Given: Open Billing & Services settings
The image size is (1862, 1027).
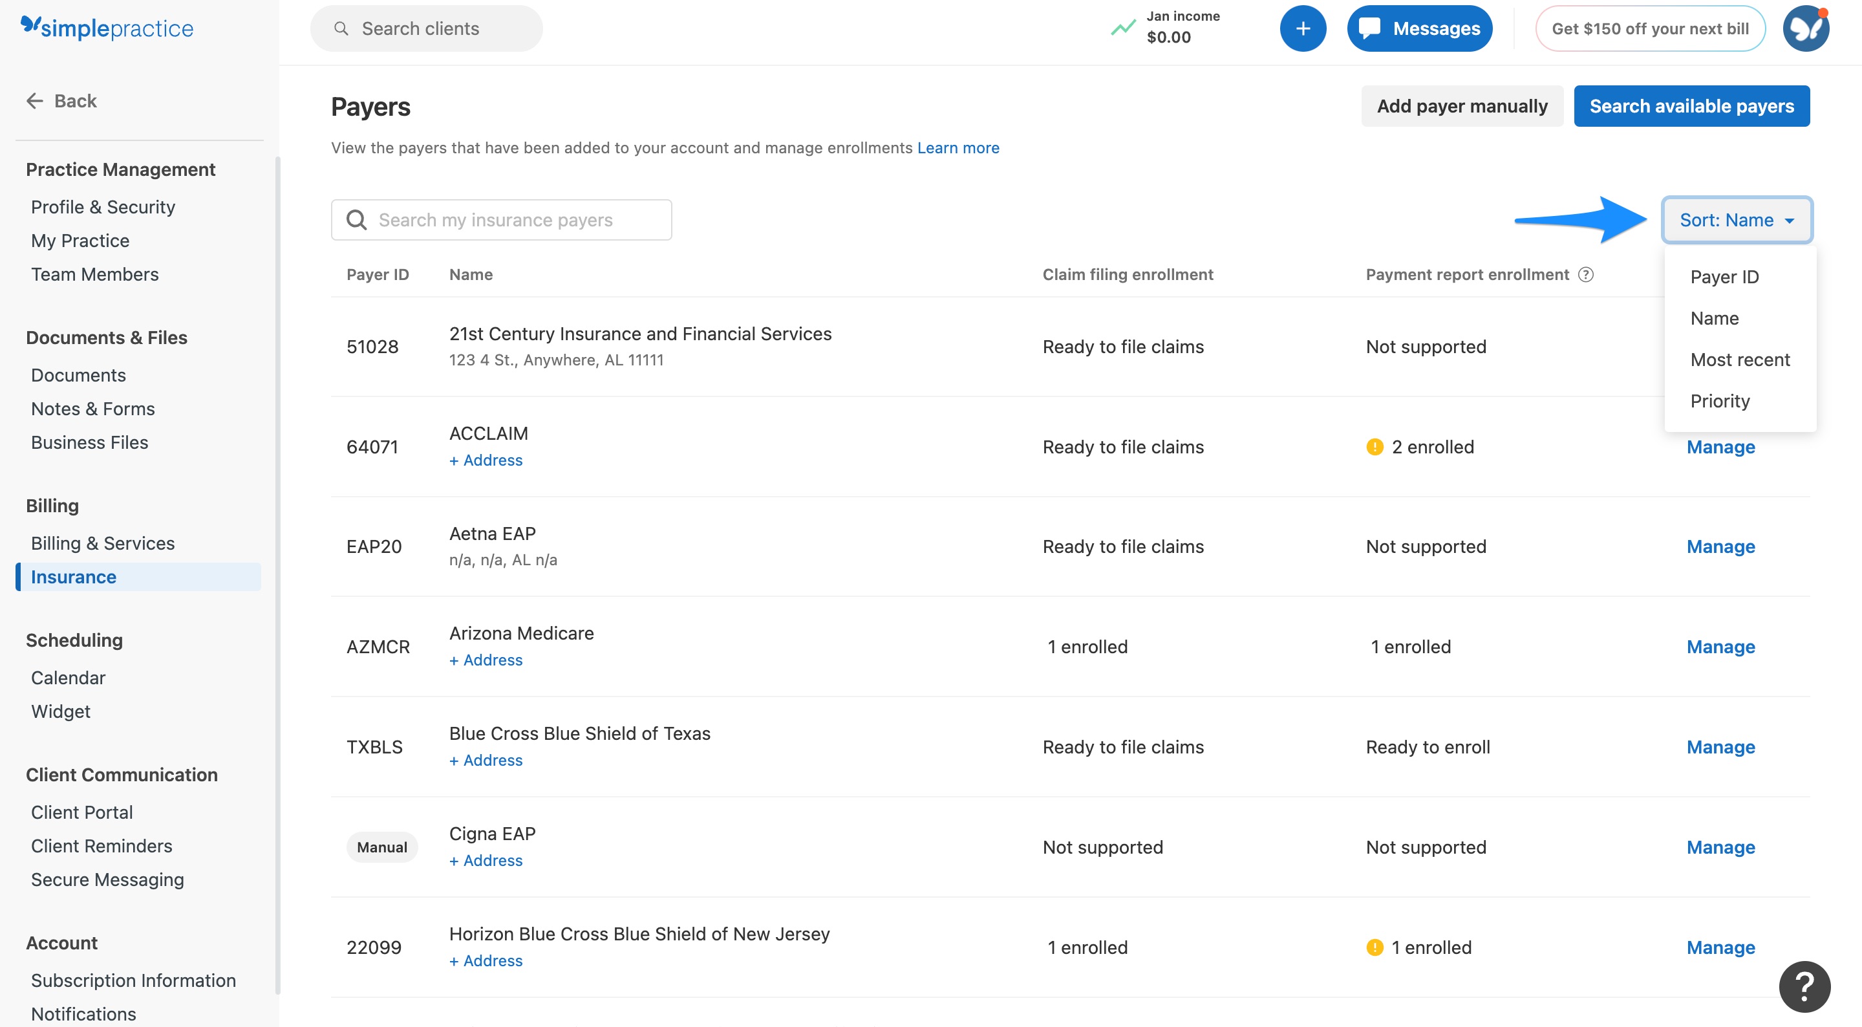Looking at the screenshot, I should click(x=103, y=543).
